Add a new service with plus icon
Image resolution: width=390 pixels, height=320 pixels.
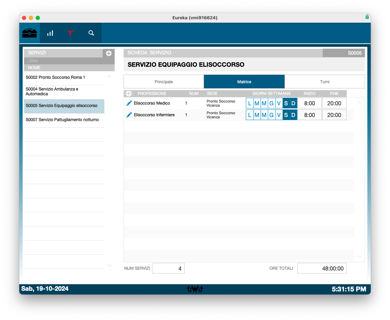(109, 53)
